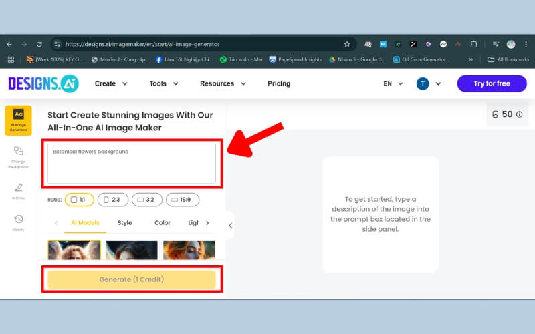Click the purple circular extension icon
535x334 pixels.
(x=428, y=44)
